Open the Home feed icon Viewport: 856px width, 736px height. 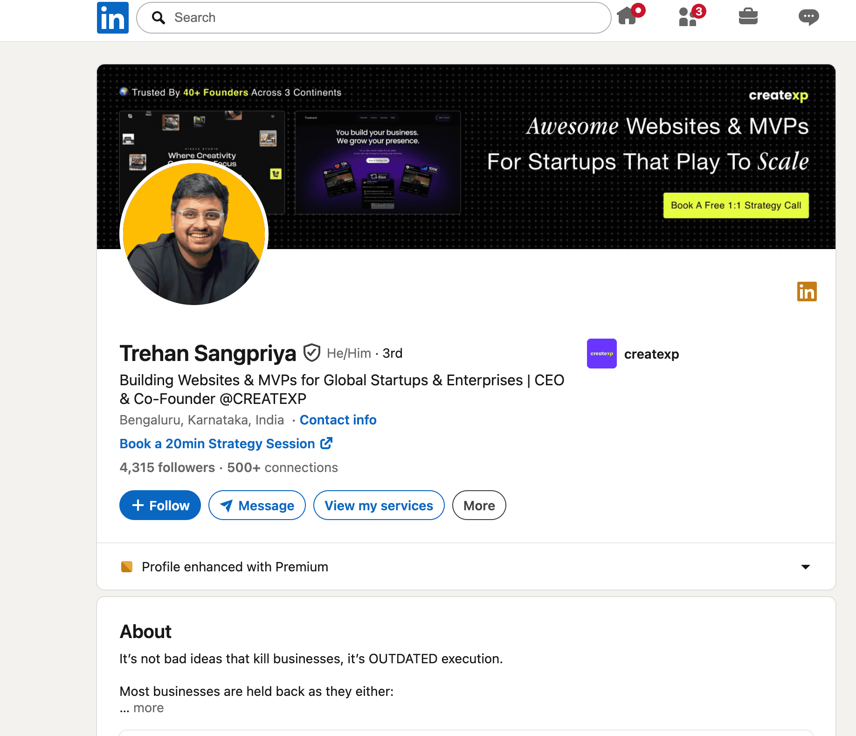pyautogui.click(x=630, y=15)
